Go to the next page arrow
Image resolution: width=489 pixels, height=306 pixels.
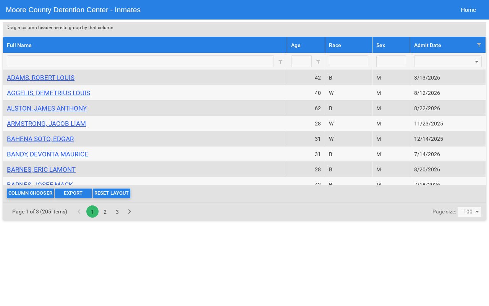[130, 212]
